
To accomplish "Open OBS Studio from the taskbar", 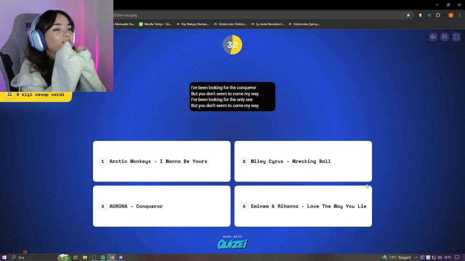I will point(94,257).
